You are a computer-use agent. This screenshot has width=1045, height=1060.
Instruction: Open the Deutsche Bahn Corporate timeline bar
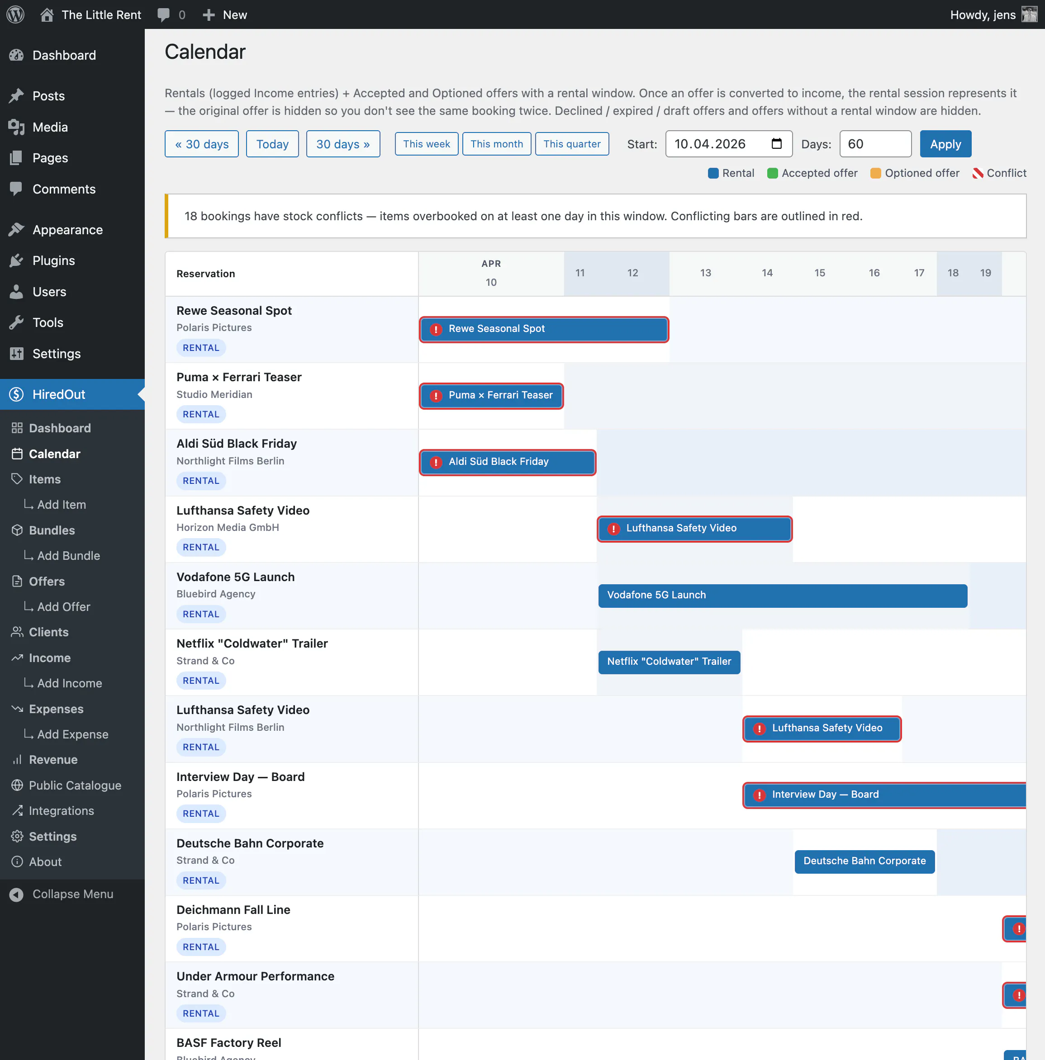864,861
